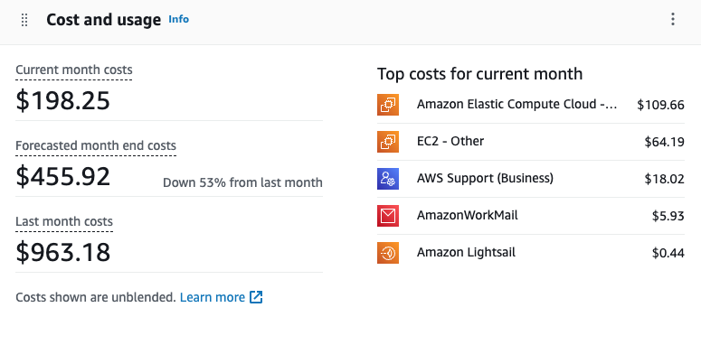Open the Learn more link
This screenshot has width=701, height=345.
coord(213,297)
